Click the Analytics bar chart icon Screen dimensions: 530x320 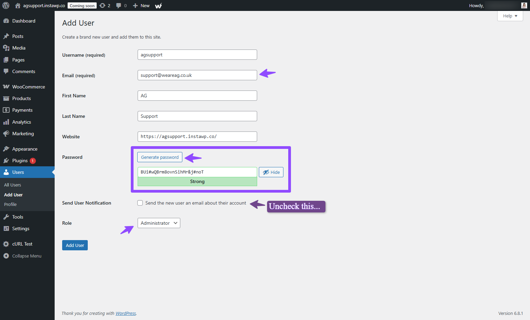(x=6, y=122)
